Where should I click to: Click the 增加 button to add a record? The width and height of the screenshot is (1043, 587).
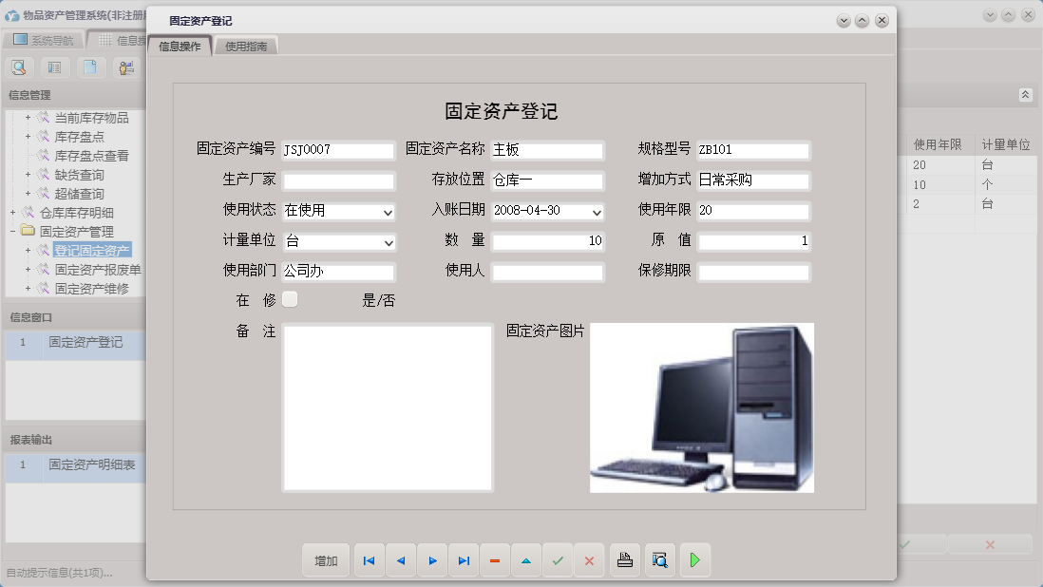point(325,560)
